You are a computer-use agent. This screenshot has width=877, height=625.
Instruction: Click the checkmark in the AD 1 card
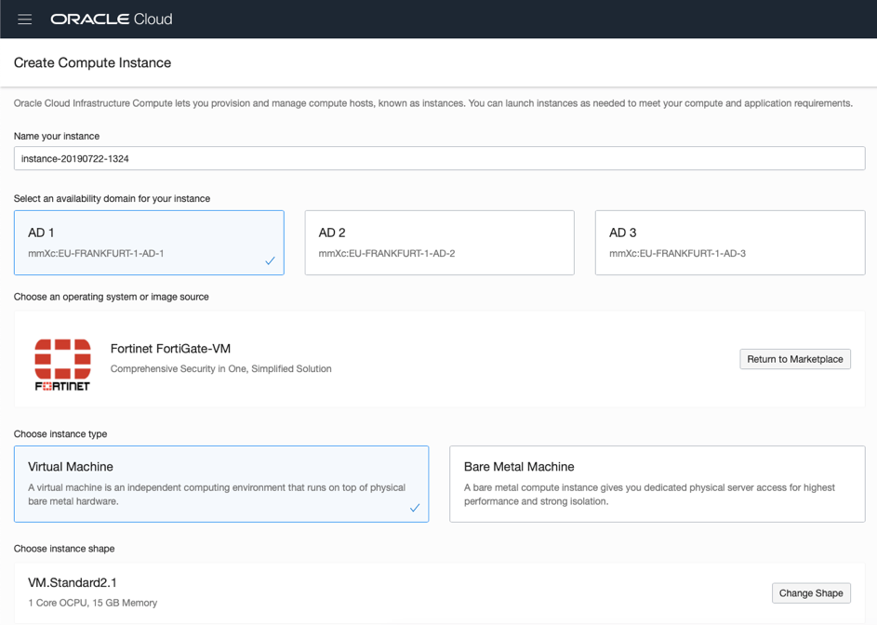coord(270,261)
